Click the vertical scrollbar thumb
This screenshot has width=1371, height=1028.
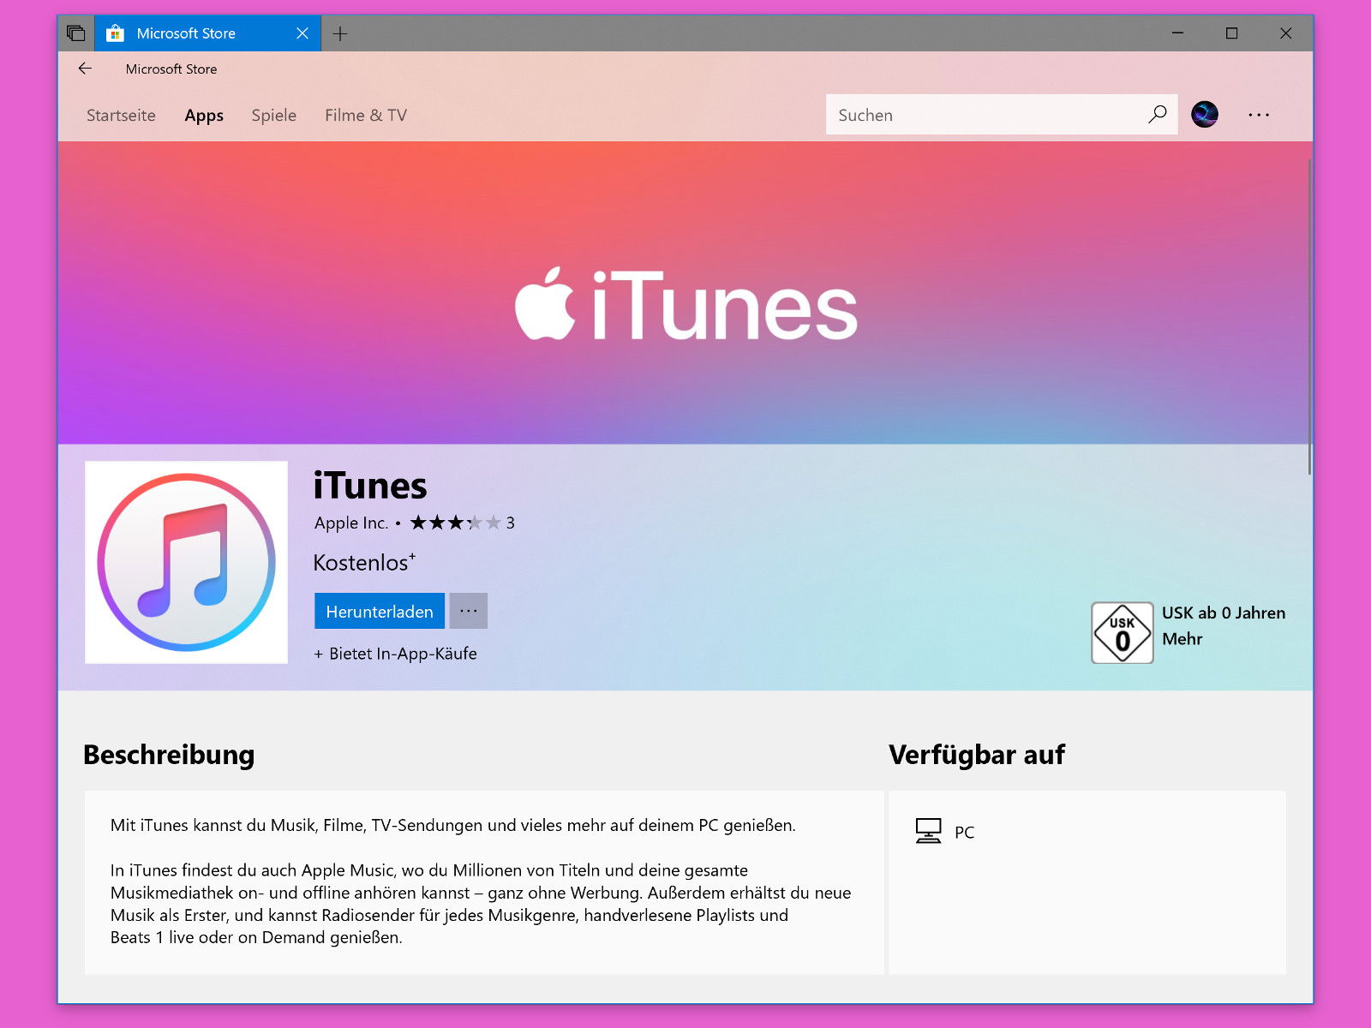1309,317
